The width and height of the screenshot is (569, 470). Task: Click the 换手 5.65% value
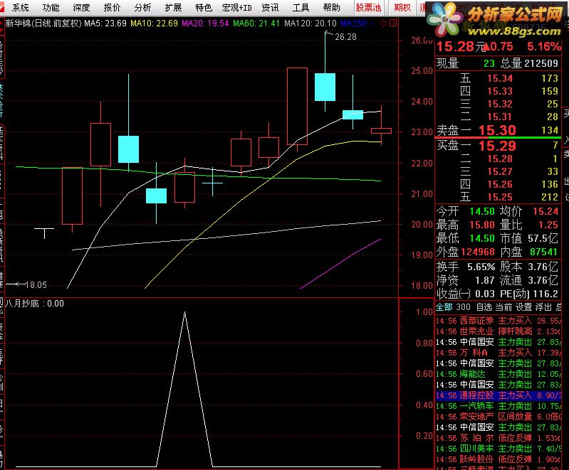[x=481, y=267]
